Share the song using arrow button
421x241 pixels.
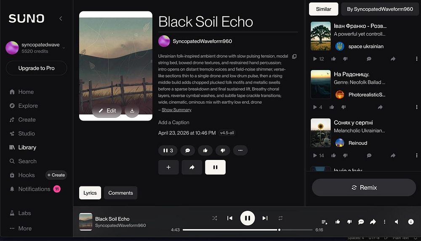[x=192, y=168]
